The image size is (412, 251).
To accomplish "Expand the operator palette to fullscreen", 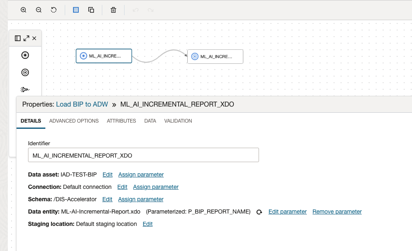I will point(26,38).
